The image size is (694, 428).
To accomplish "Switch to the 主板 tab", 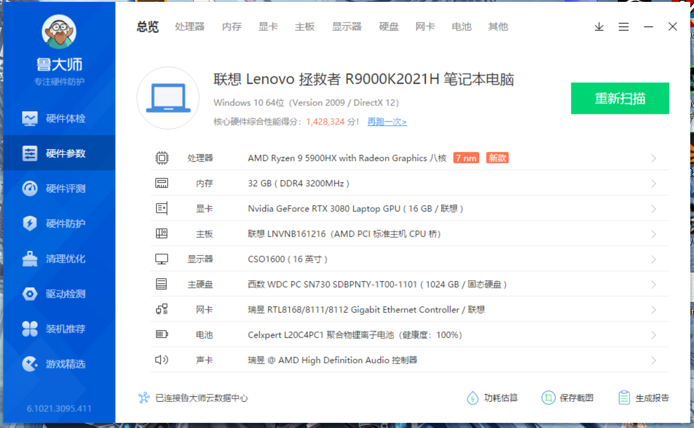I will pyautogui.click(x=305, y=27).
